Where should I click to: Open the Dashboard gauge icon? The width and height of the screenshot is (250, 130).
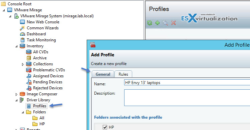(x=22, y=34)
